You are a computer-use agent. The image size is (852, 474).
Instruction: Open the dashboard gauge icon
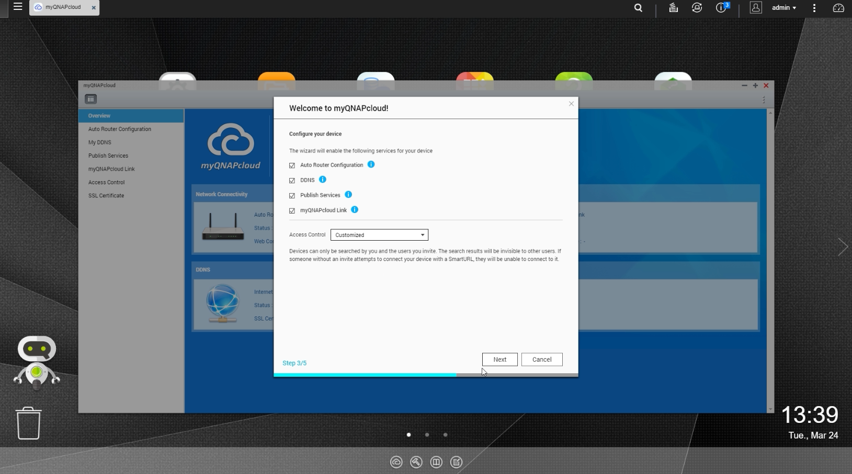pos(838,8)
